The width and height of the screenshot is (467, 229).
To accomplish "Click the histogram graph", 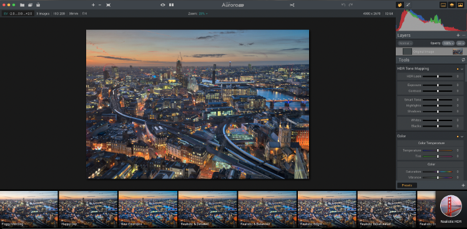I will [431, 20].
